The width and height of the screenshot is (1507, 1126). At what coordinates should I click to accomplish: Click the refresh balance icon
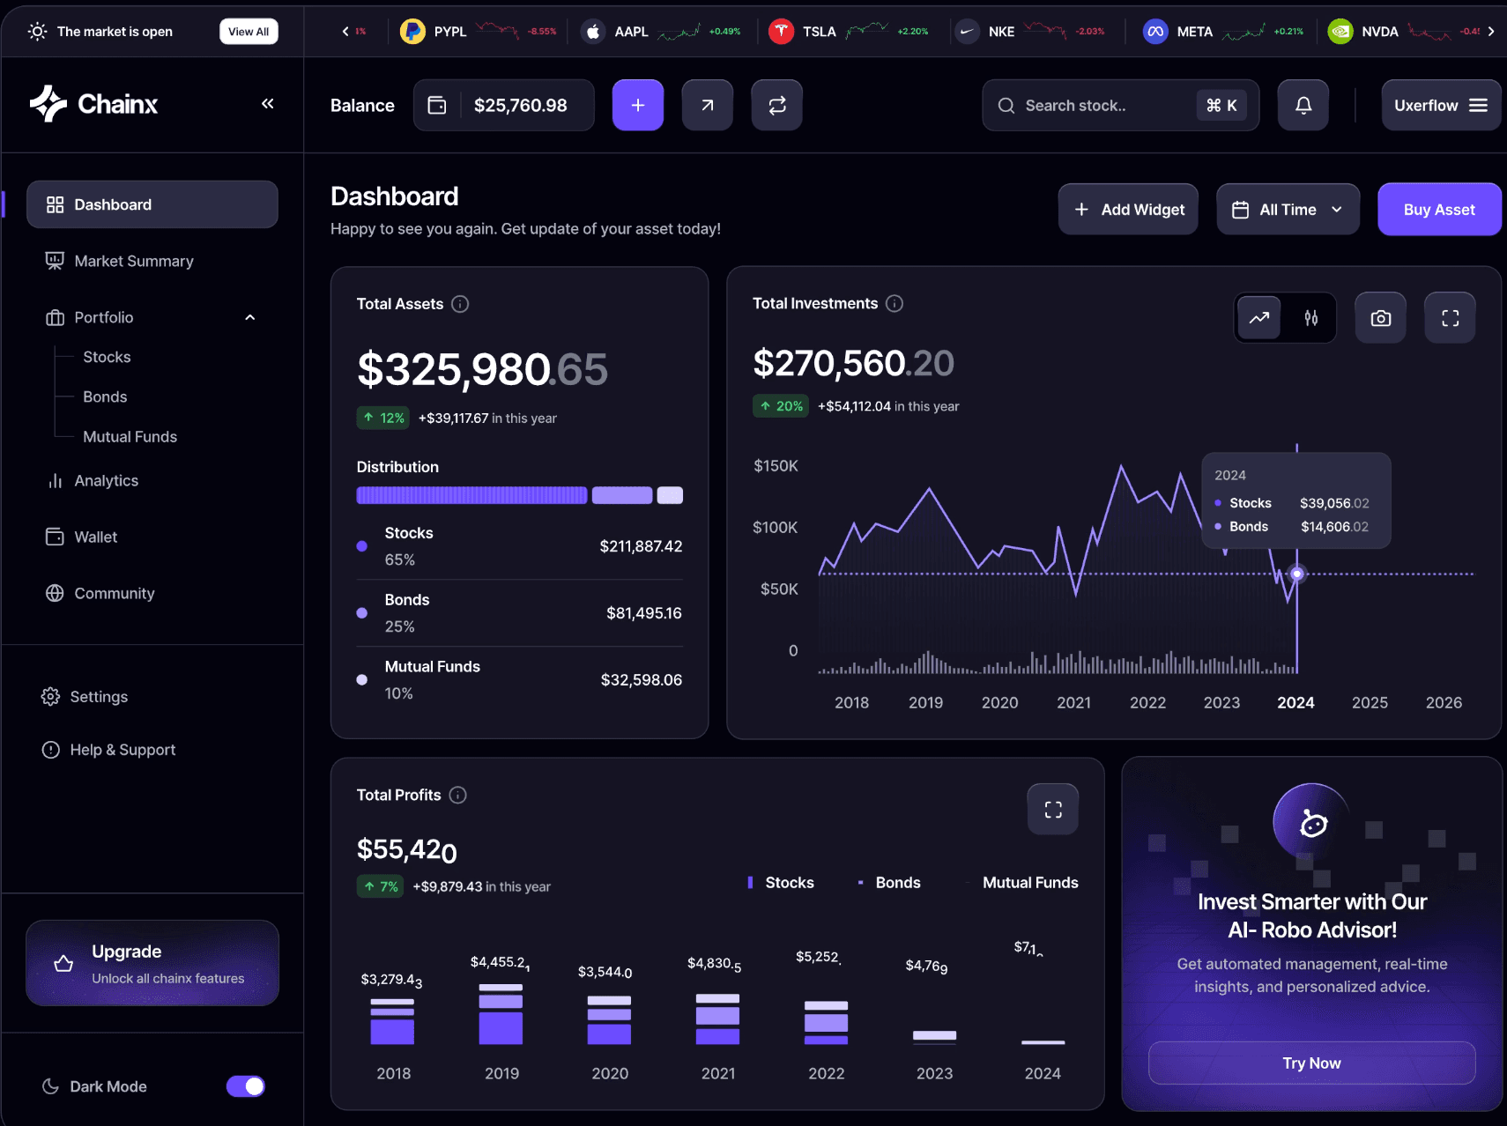[776, 105]
